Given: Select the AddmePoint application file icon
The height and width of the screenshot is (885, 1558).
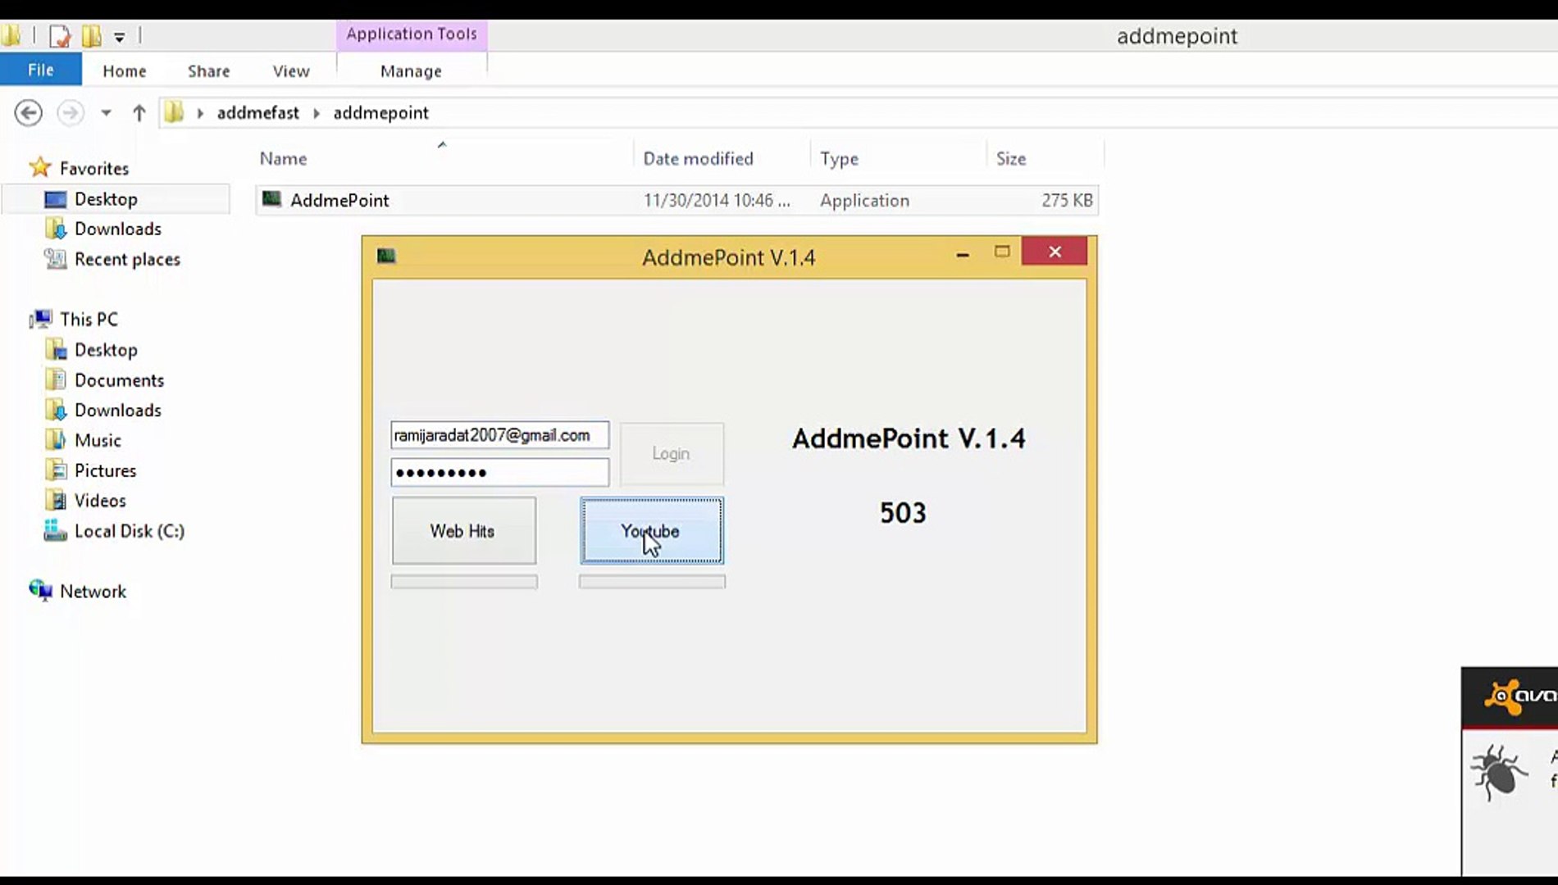Looking at the screenshot, I should coord(271,199).
